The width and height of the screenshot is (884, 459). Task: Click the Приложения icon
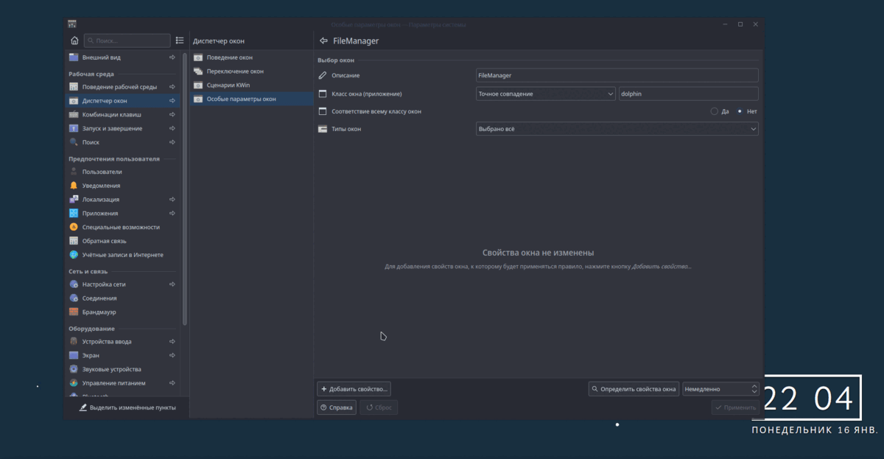coord(74,214)
